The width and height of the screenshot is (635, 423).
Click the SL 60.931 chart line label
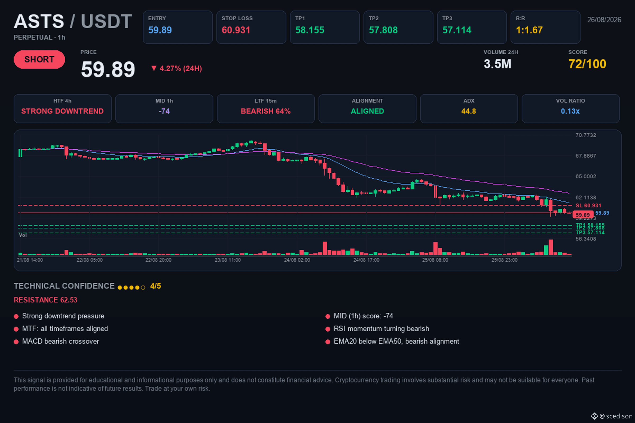point(588,206)
